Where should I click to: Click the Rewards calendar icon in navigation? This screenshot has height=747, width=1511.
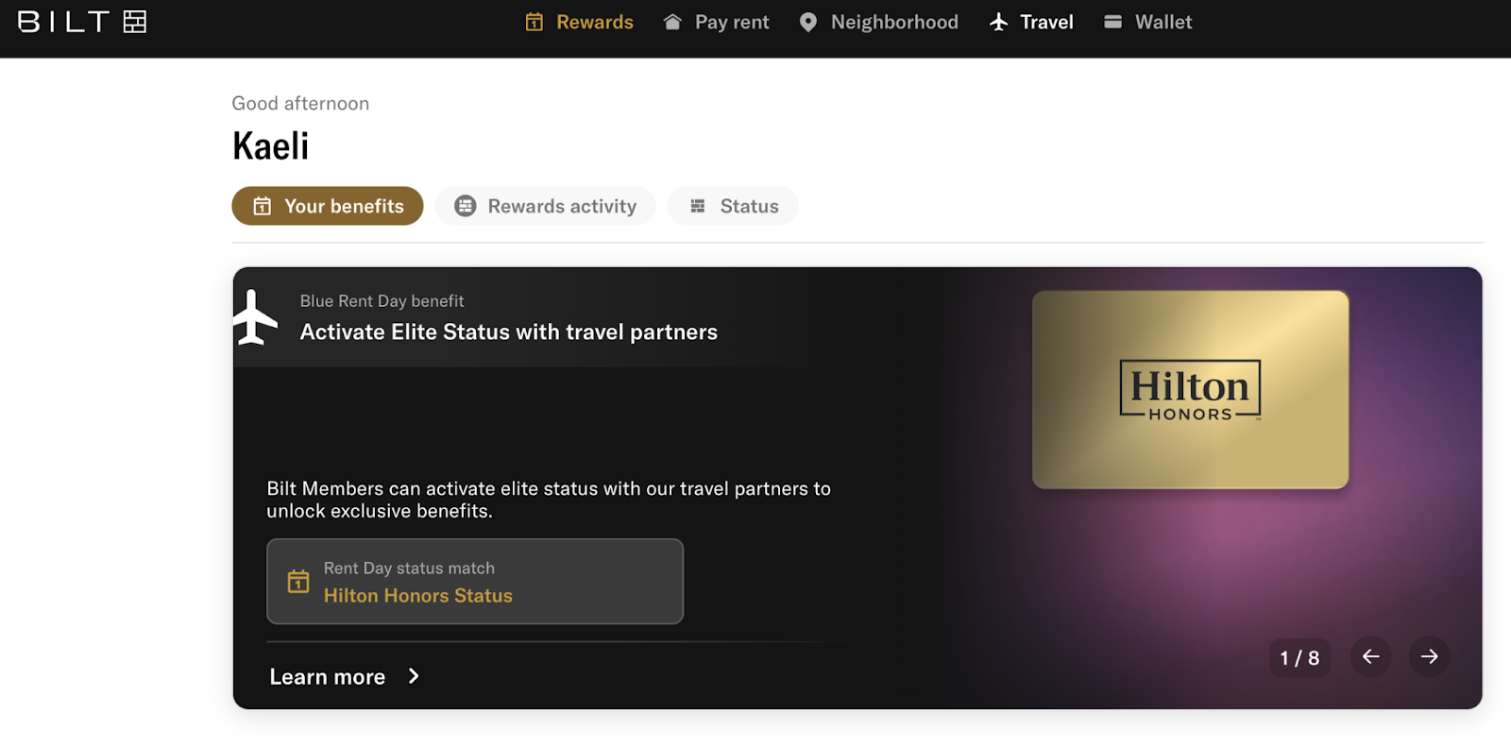(535, 22)
